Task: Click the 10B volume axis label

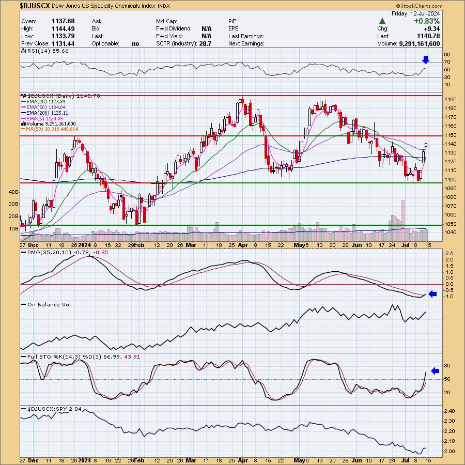Action: 13,229
